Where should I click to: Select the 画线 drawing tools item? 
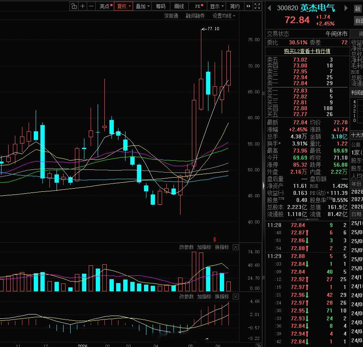(x=179, y=6)
